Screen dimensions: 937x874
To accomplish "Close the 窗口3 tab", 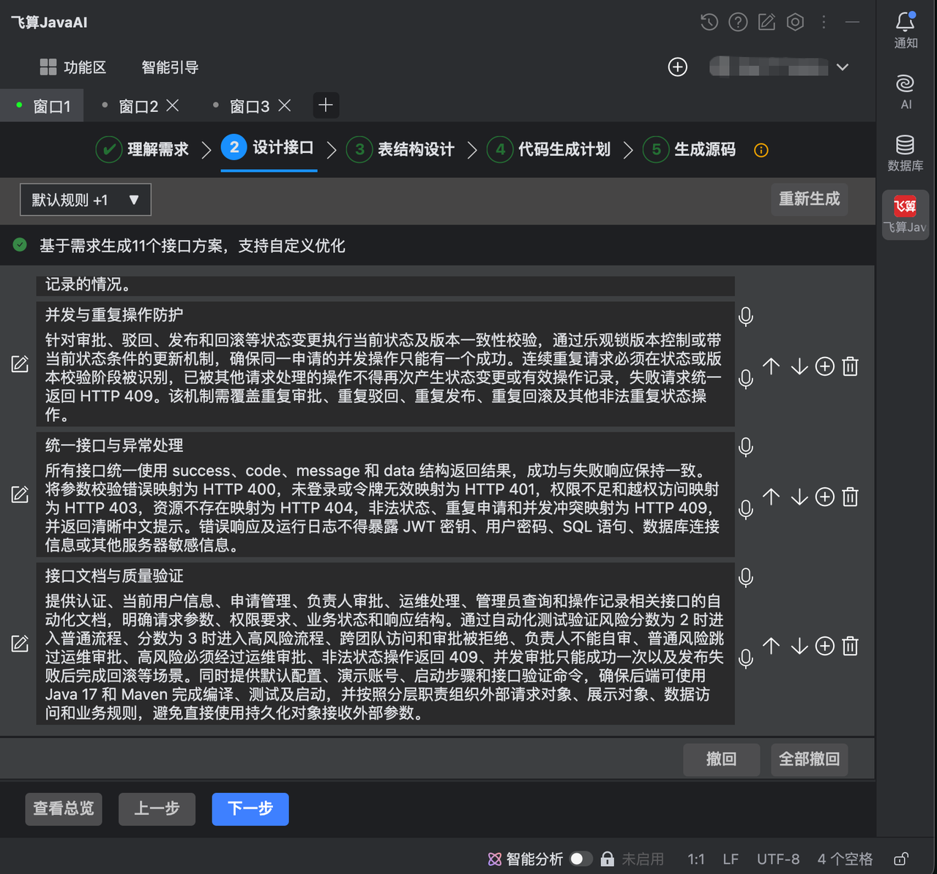I will point(285,106).
